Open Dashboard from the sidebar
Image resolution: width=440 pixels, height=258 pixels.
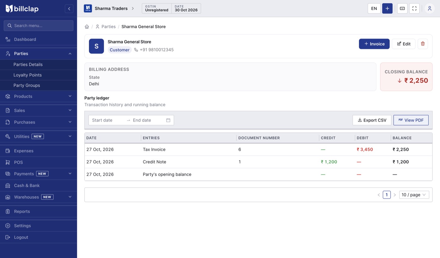click(38, 39)
